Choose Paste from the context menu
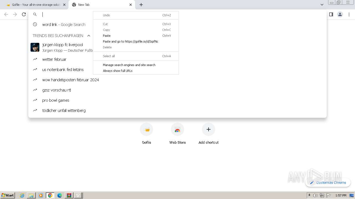355x199 pixels. pos(136,36)
